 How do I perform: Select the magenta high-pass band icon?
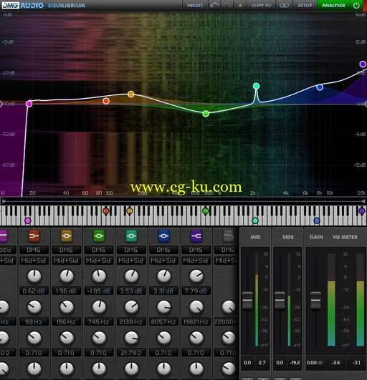click(x=4, y=236)
